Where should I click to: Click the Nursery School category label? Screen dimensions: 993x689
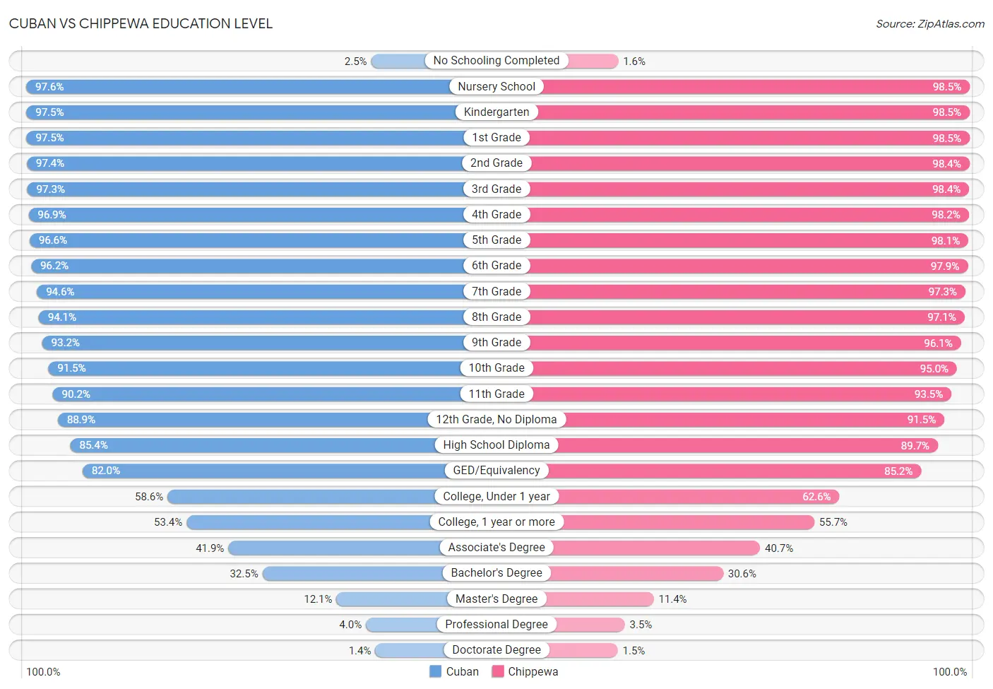tap(496, 86)
